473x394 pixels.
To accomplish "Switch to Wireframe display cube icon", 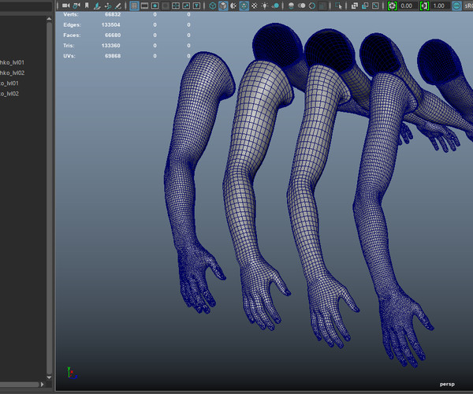I will 212,6.
